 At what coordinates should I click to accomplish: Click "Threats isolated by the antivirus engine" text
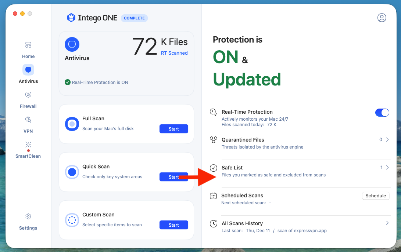(x=262, y=147)
